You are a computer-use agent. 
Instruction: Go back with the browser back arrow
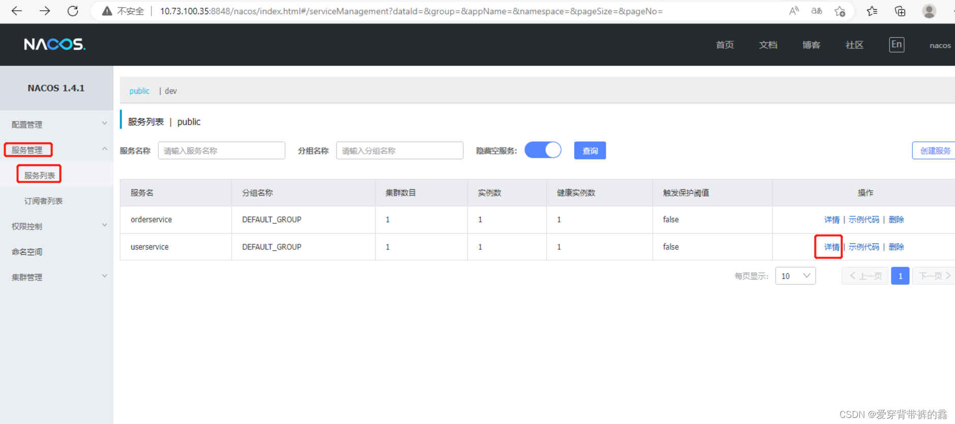pyautogui.click(x=17, y=11)
